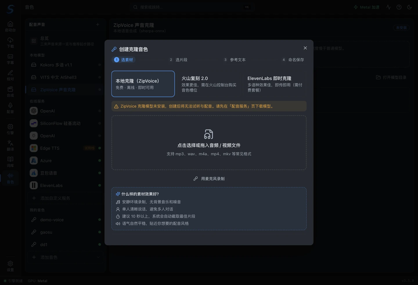Click the audio/video file drop zone

(209, 143)
